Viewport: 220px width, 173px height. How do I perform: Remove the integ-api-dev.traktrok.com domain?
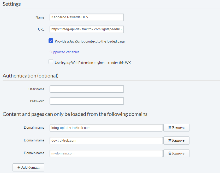[x=176, y=128]
